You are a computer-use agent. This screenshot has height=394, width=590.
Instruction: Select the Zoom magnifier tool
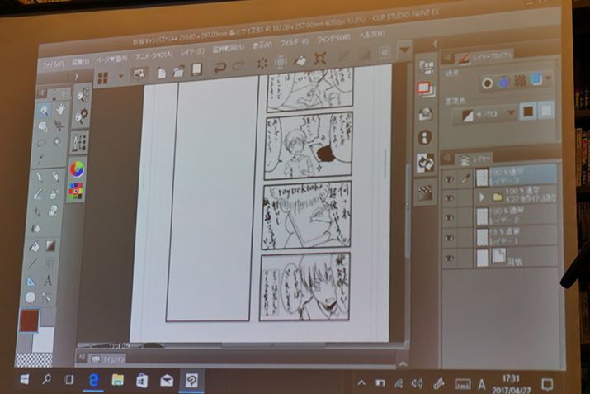(x=44, y=111)
